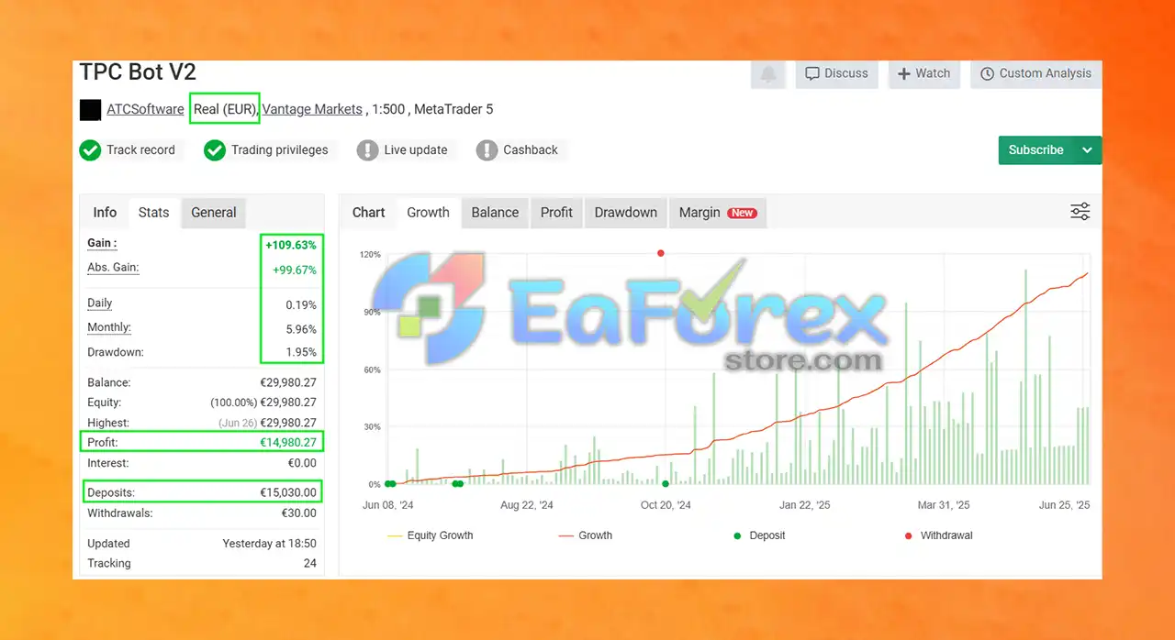Click the "Balance:" label in stats
This screenshot has width=1175, height=640.
tap(109, 382)
